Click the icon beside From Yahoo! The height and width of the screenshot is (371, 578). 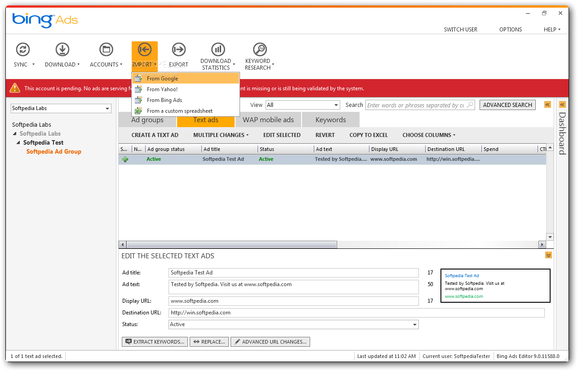click(138, 89)
